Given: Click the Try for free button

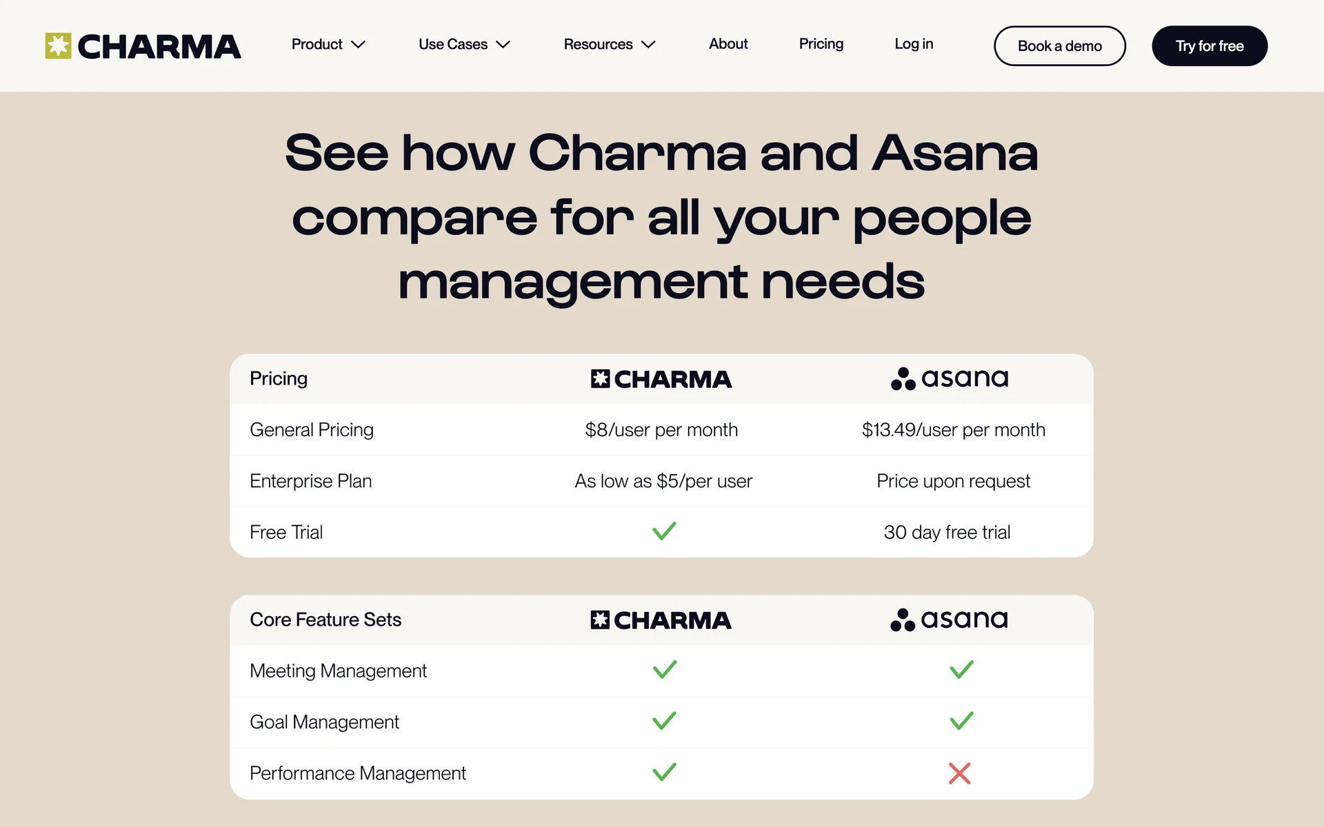Looking at the screenshot, I should point(1209,46).
